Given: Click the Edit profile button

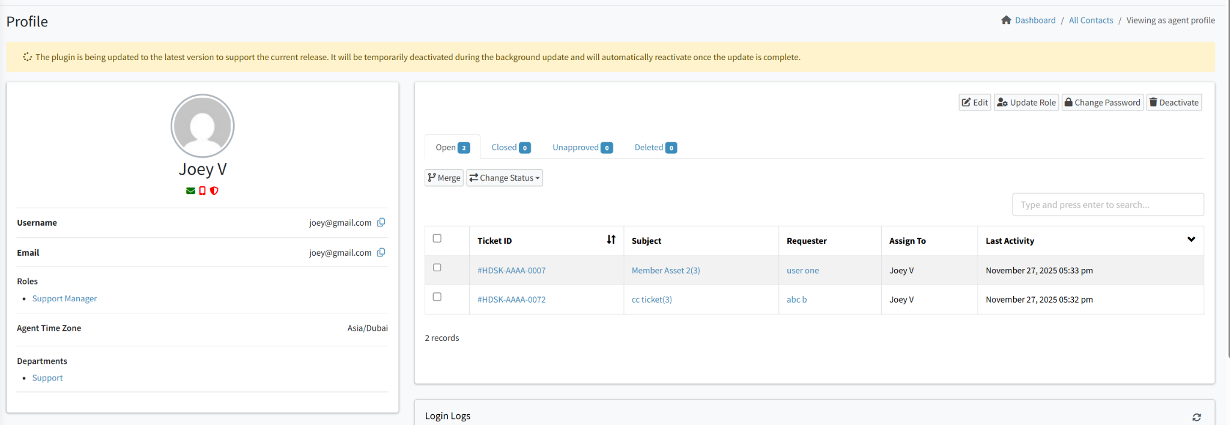Looking at the screenshot, I should (975, 103).
